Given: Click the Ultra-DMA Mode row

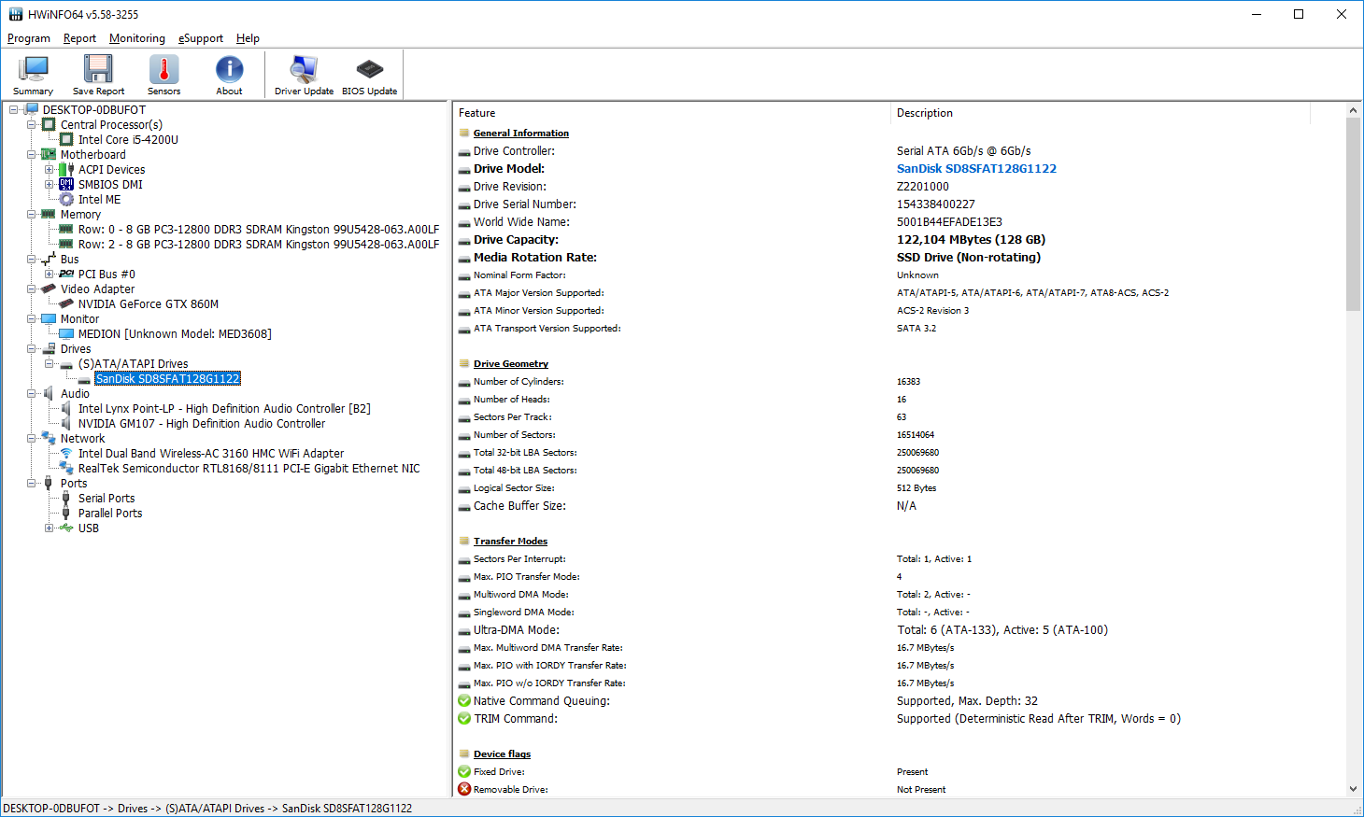Looking at the screenshot, I should click(x=900, y=630).
